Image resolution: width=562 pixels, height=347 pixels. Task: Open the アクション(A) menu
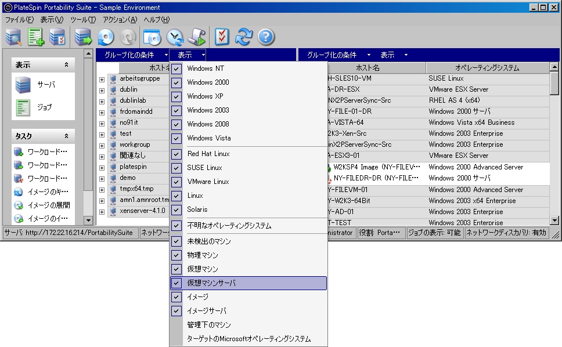(x=120, y=20)
